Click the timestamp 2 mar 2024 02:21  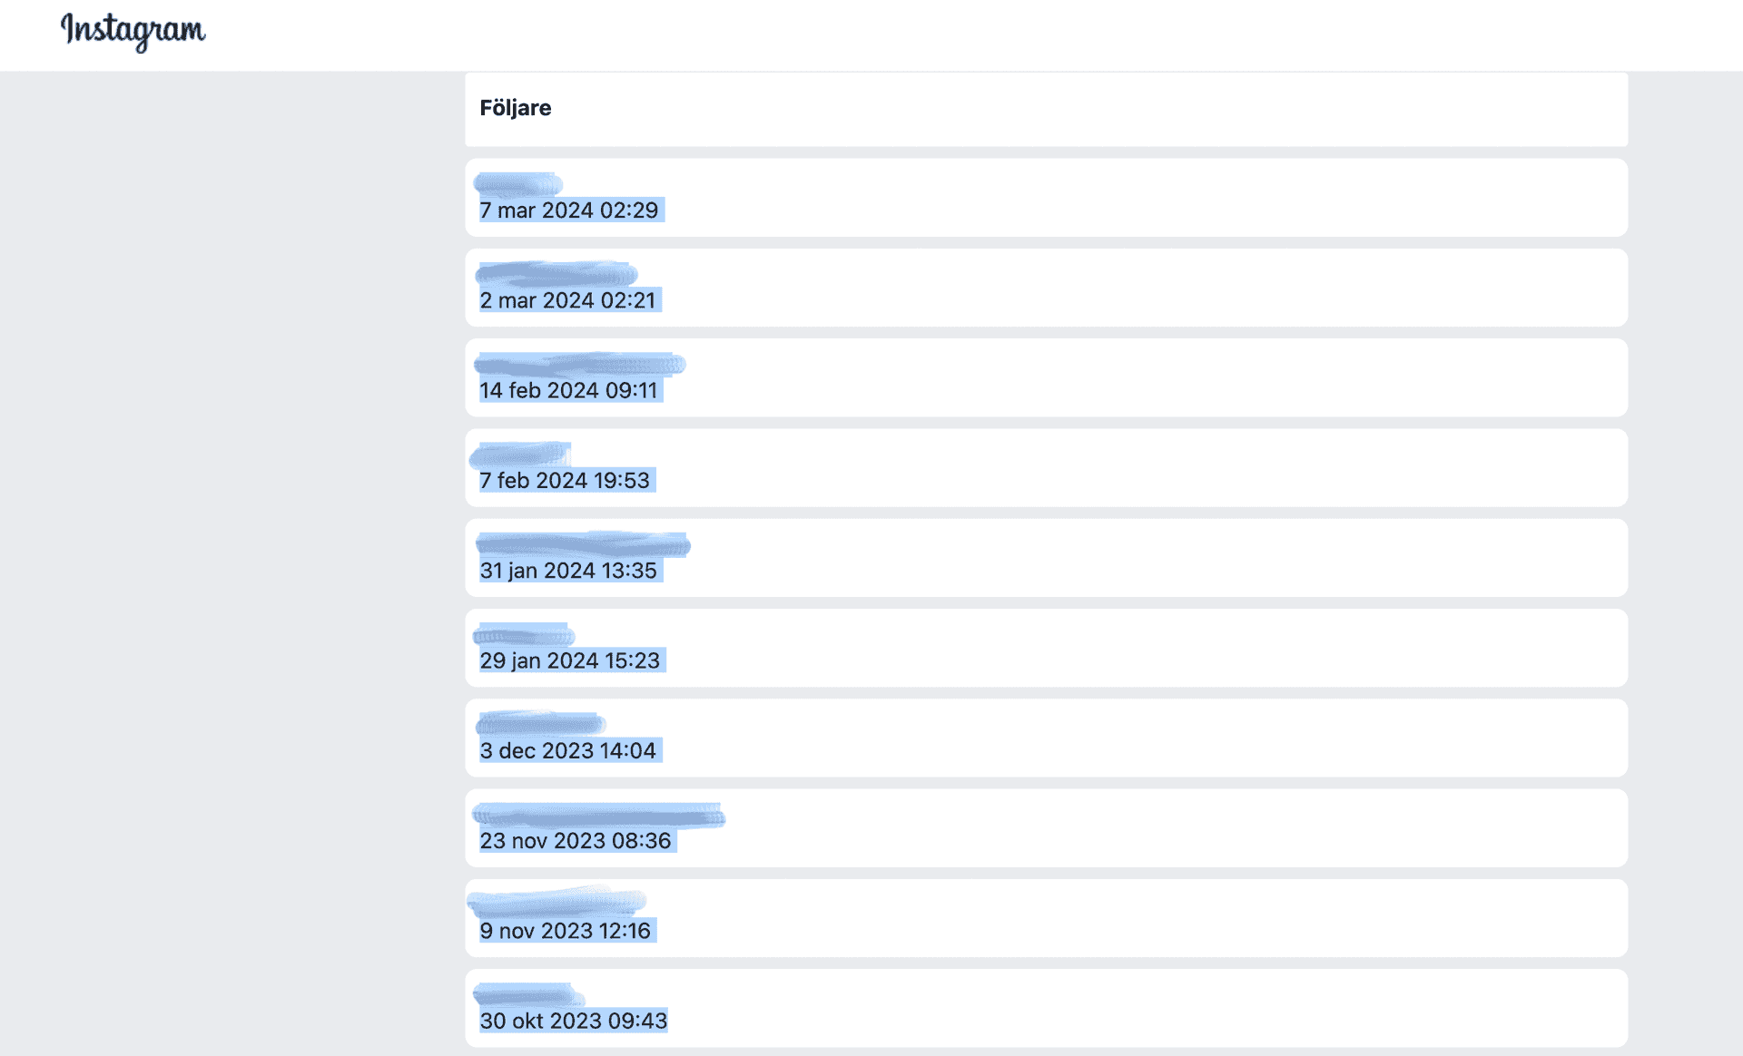click(x=568, y=300)
